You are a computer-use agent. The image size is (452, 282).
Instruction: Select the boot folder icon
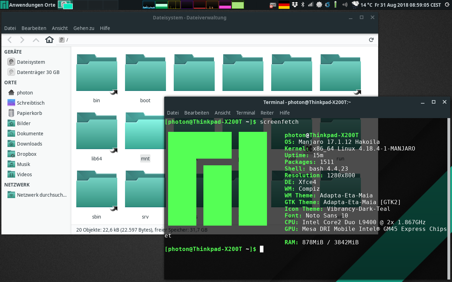pos(145,73)
